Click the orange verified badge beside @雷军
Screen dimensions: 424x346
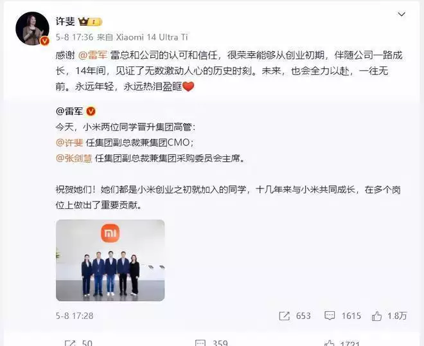point(91,111)
